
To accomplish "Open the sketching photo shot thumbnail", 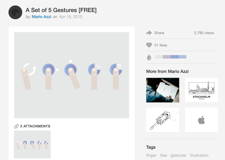I will click(163, 90).
